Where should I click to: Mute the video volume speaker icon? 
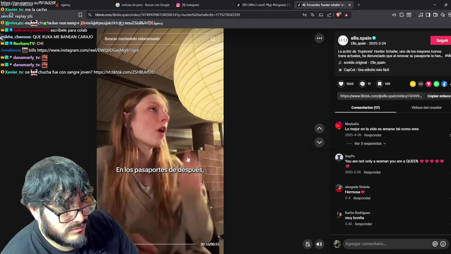tap(319, 244)
